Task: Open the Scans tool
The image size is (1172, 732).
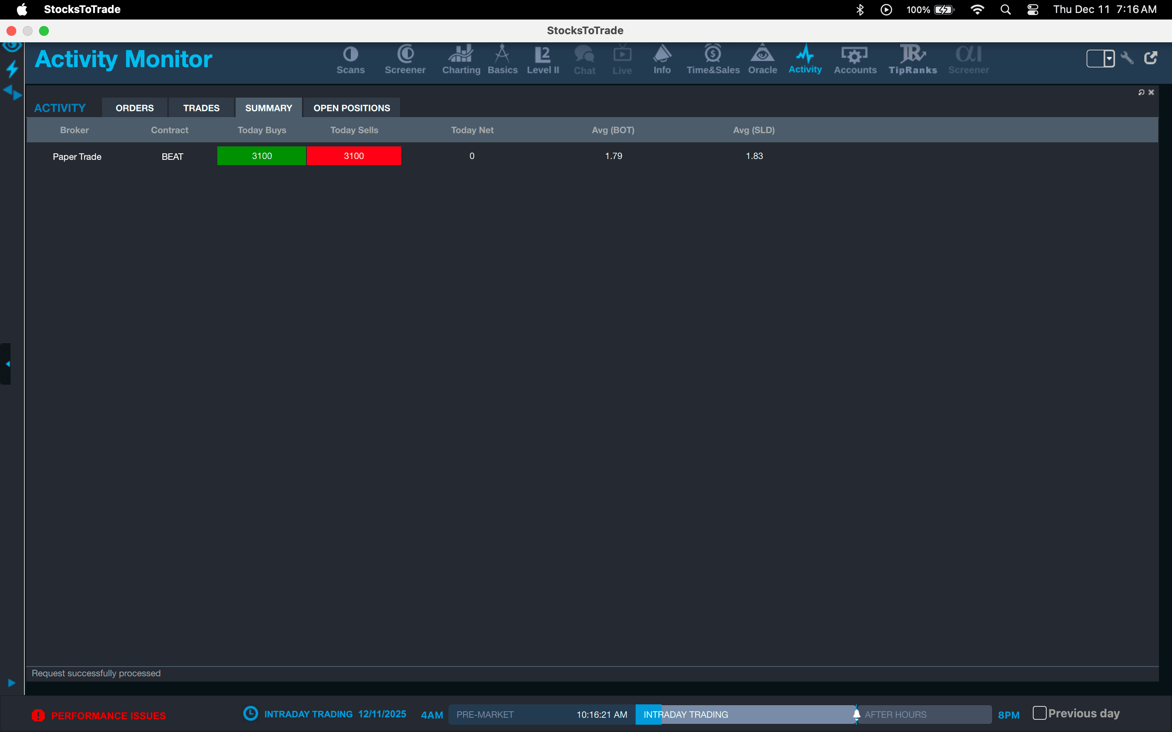Action: 350,60
